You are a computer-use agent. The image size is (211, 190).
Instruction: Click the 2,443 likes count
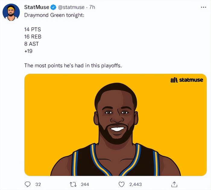[x=135, y=184]
